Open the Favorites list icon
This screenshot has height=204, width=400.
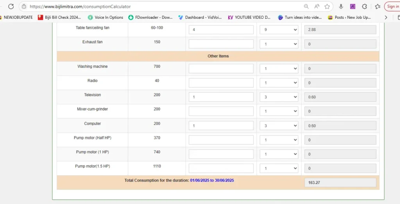click(x=377, y=7)
